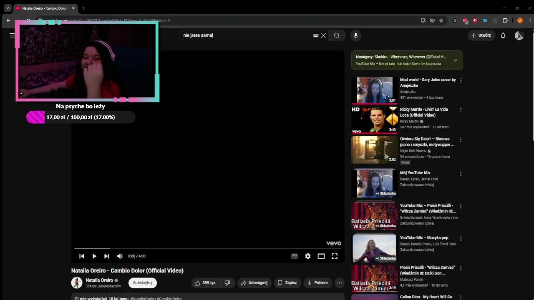The image size is (534, 300).
Task: Open options for Mój YouTube Mix
Action: (x=461, y=174)
